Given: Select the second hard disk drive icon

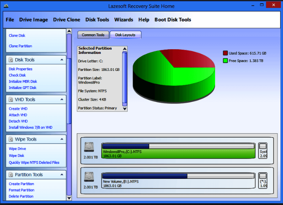Looking at the screenshot, I should pyautogui.click(x=89, y=177).
